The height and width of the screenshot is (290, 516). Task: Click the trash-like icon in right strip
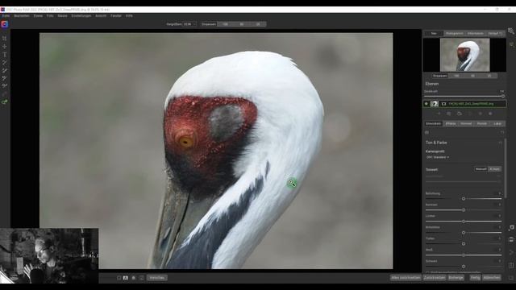[x=511, y=265]
